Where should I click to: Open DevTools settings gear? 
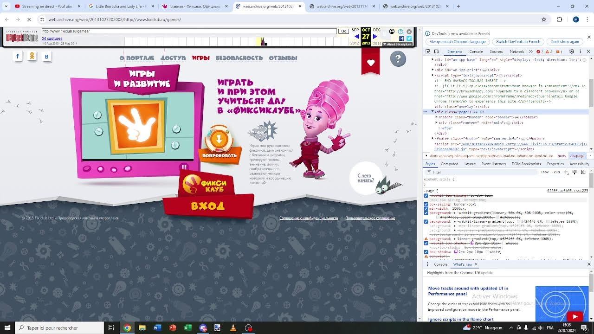coord(572,51)
